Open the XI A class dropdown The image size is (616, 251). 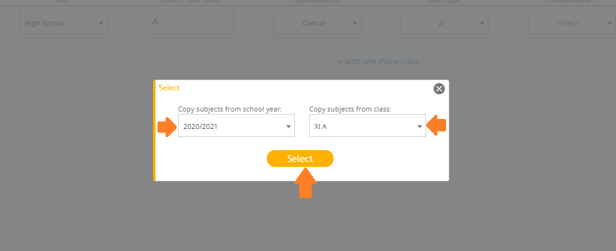click(367, 126)
